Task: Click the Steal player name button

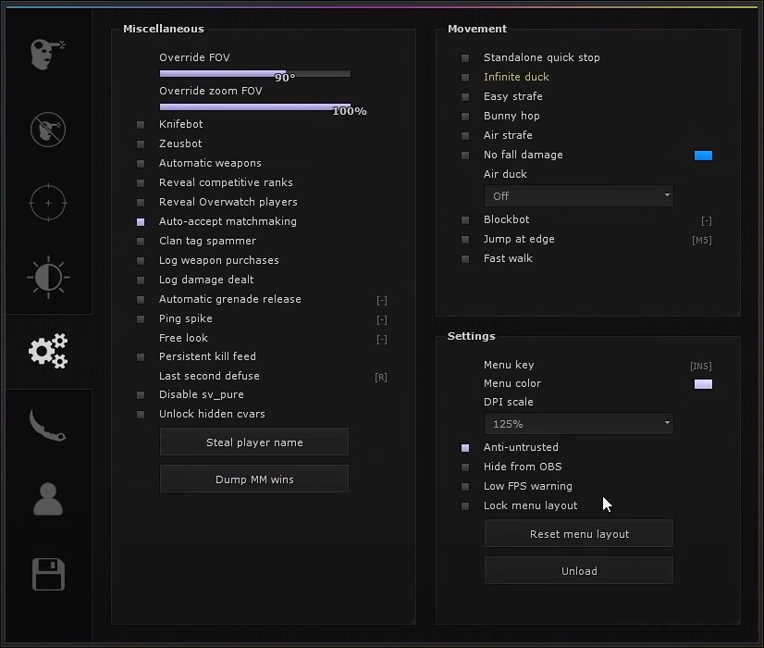Action: pyautogui.click(x=254, y=442)
